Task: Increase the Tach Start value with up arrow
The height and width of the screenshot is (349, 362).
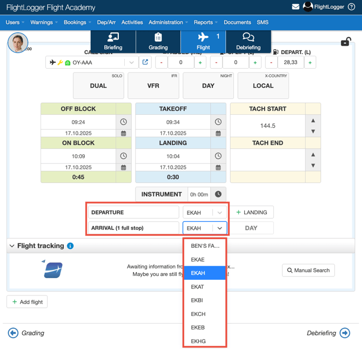Action: click(x=313, y=120)
